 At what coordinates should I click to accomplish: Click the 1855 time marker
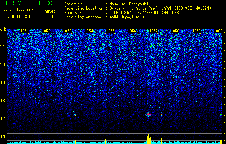110,31
